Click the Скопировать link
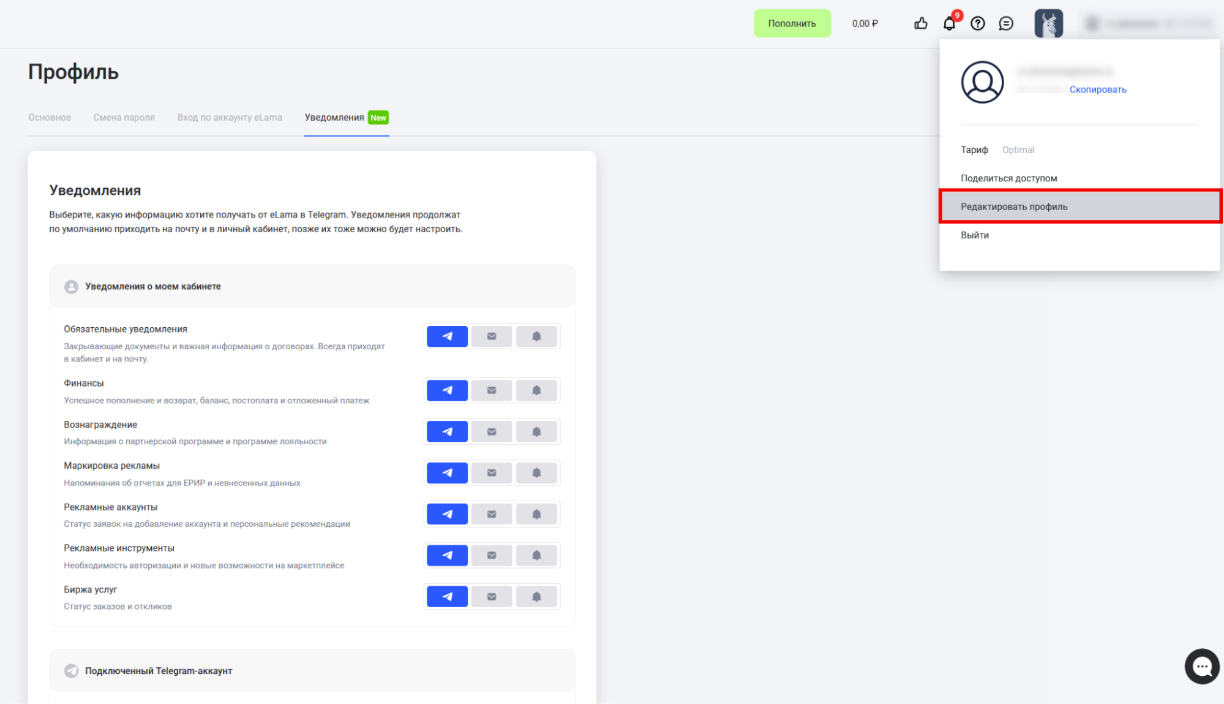This screenshot has width=1224, height=704. click(x=1097, y=89)
